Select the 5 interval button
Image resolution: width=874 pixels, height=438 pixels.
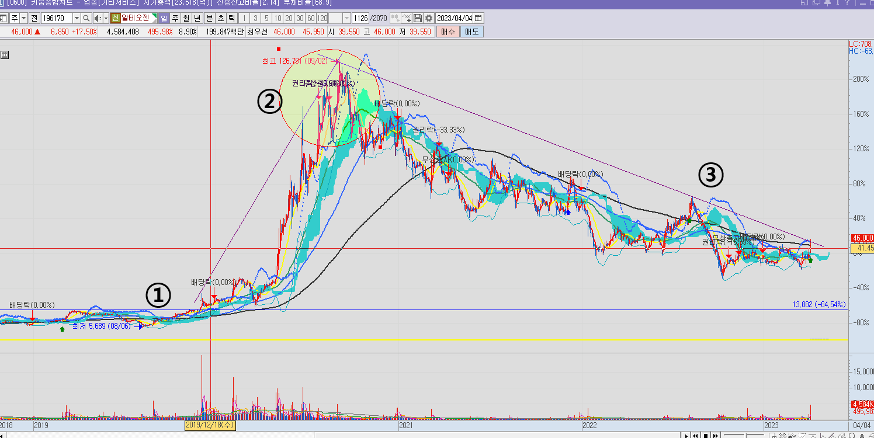[x=266, y=18]
